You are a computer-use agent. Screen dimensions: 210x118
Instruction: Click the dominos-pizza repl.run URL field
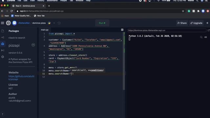coord(167,30)
